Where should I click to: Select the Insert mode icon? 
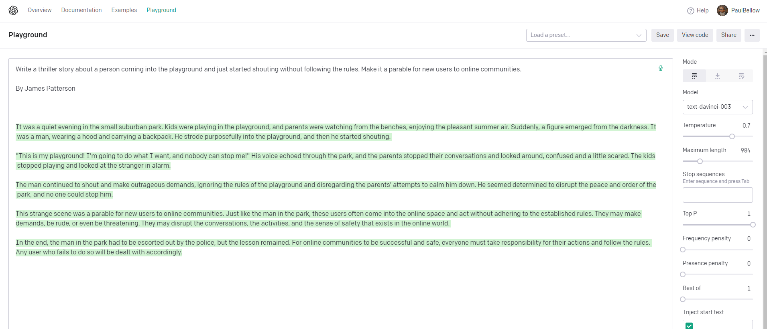pyautogui.click(x=718, y=76)
